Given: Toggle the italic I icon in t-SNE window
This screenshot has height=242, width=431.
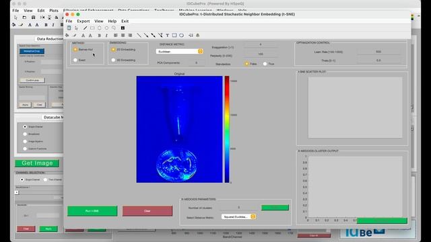Looking at the screenshot, I should point(106,36).
